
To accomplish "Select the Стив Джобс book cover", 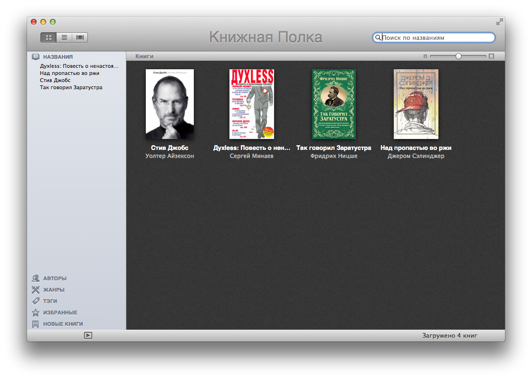I will pos(170,104).
